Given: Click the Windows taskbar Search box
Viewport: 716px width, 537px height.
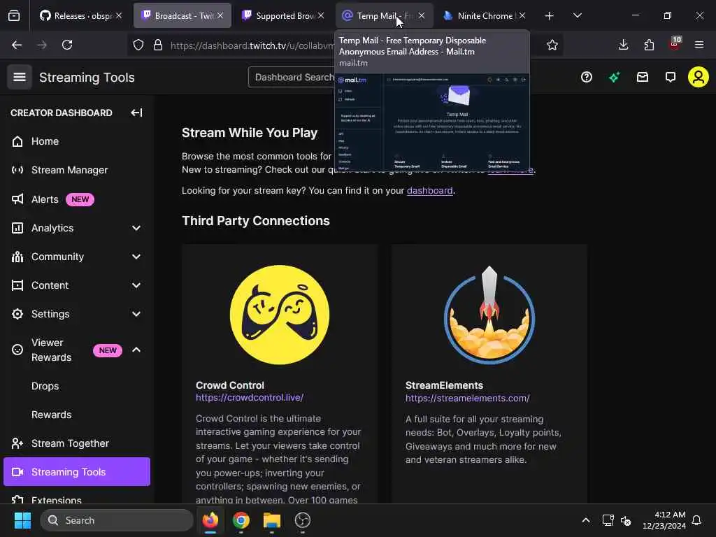Looking at the screenshot, I should pyautogui.click(x=117, y=520).
